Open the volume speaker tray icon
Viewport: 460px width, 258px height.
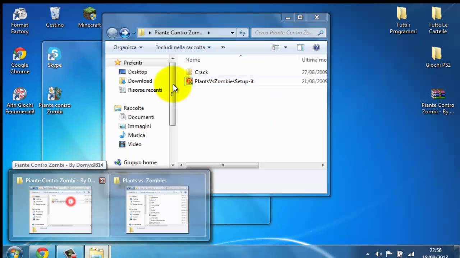tap(379, 254)
